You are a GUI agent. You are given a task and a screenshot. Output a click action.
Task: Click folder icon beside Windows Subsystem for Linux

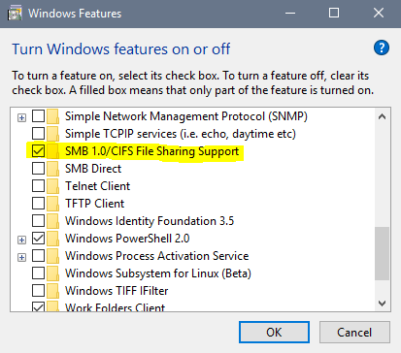coord(53,273)
